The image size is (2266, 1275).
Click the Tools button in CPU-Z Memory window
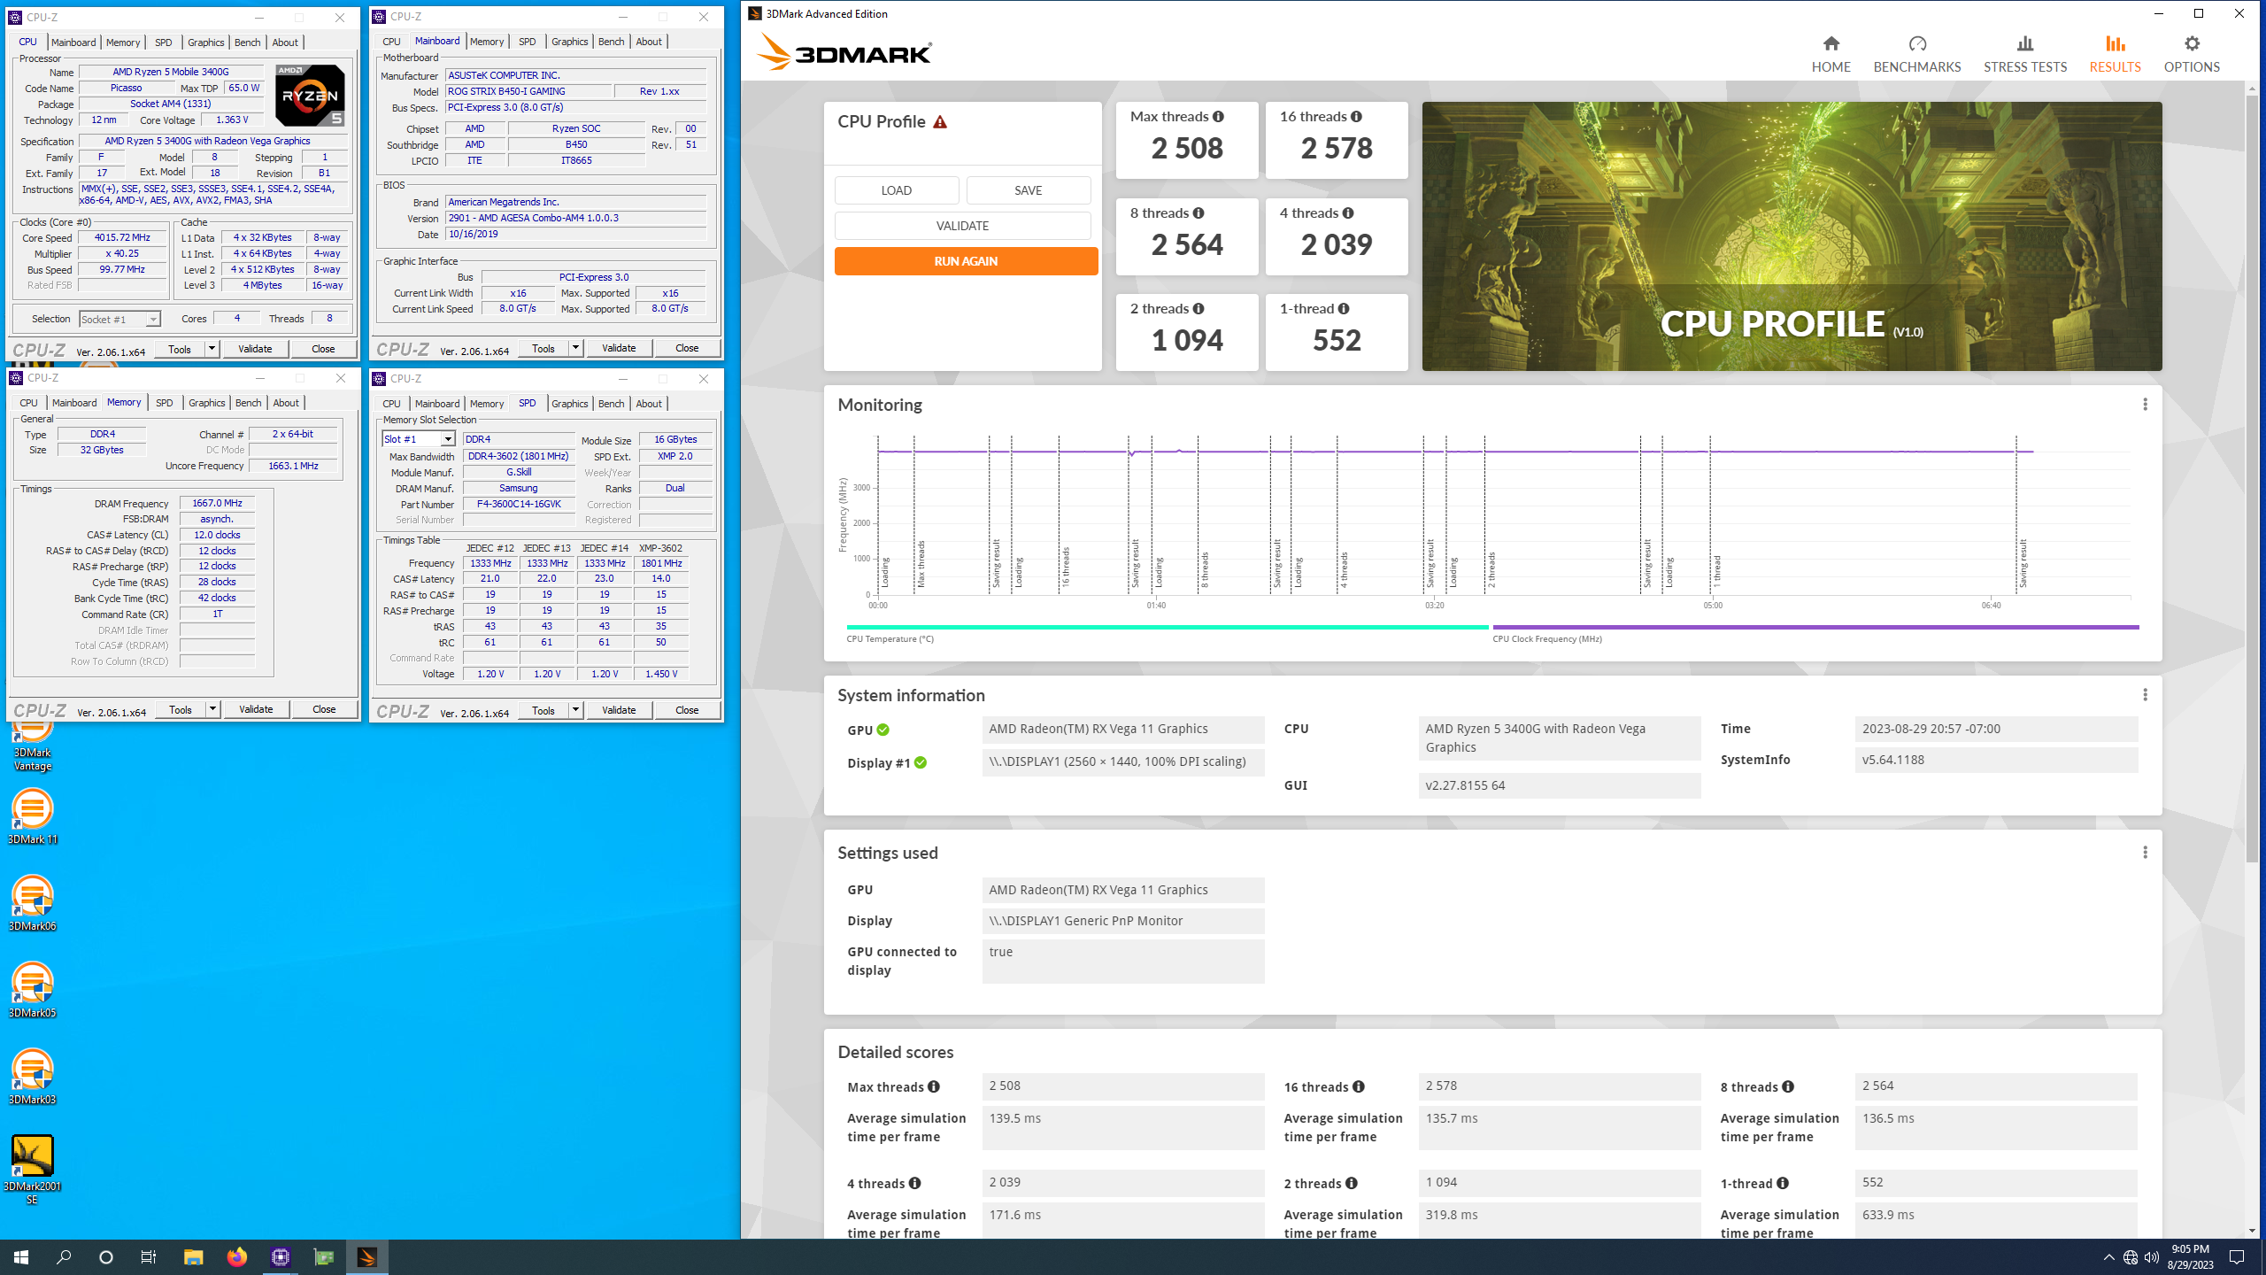click(181, 709)
